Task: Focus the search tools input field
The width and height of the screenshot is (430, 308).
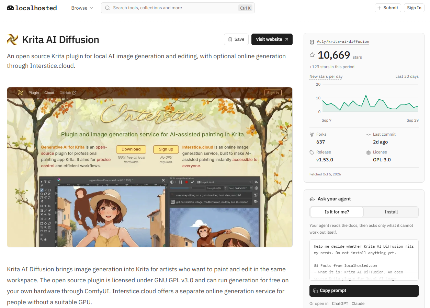Action: coord(178,8)
